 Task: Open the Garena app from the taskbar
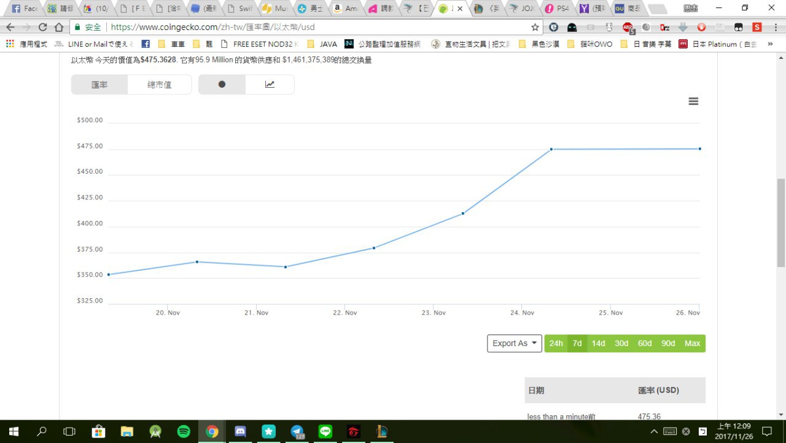point(354,431)
